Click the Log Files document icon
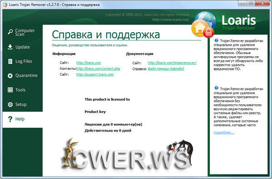Viewport: 272px width, 179px height. pos(10,61)
